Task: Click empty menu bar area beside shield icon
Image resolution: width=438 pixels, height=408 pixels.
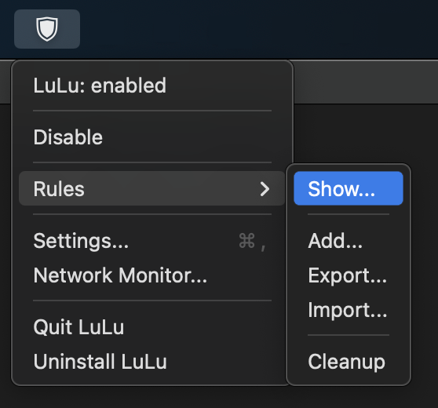Action: tap(251, 29)
